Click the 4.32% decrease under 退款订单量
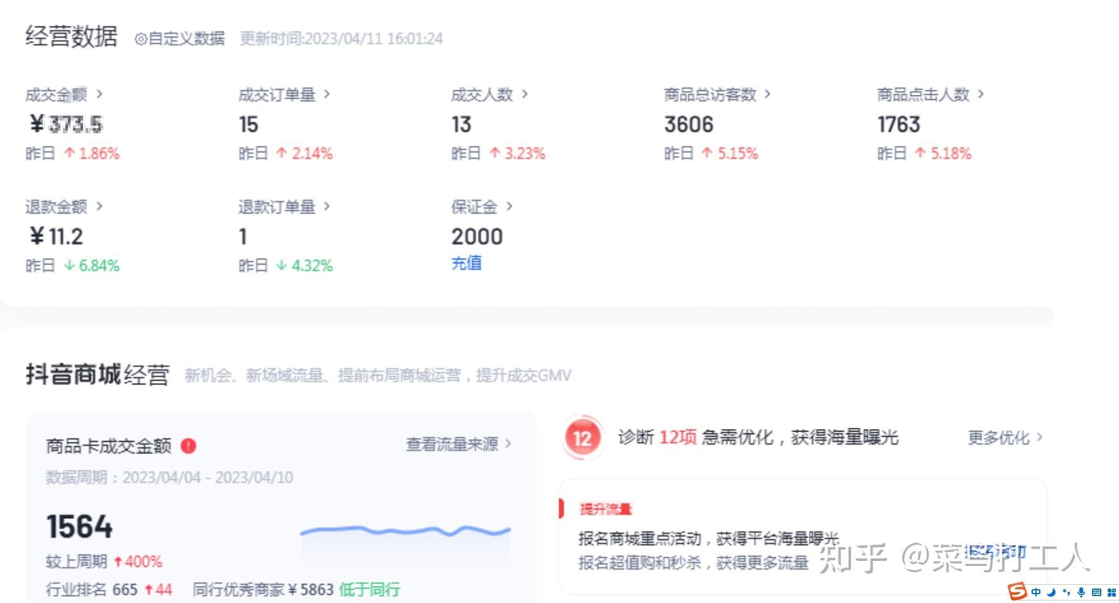 [x=304, y=266]
